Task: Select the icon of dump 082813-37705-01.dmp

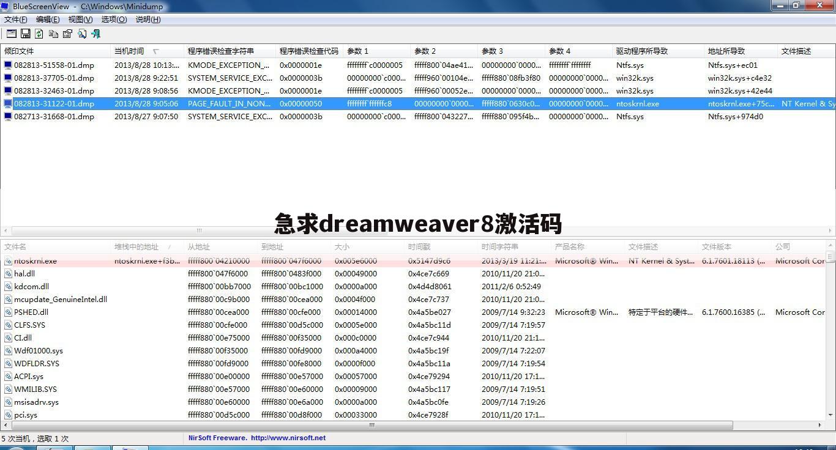Action: (8, 78)
